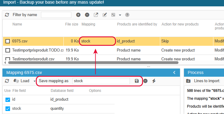The width and height of the screenshot is (224, 114).
Task: Sort by the Name column header
Action: coord(17,24)
